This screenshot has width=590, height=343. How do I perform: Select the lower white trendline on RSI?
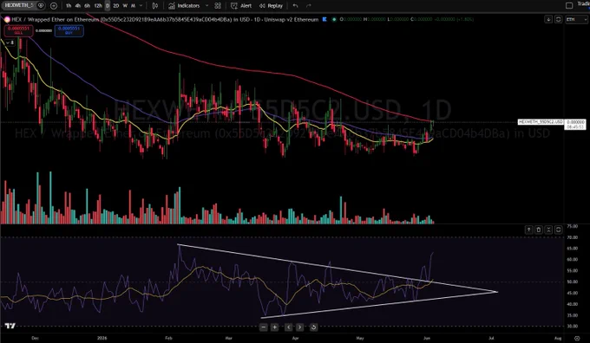point(380,305)
